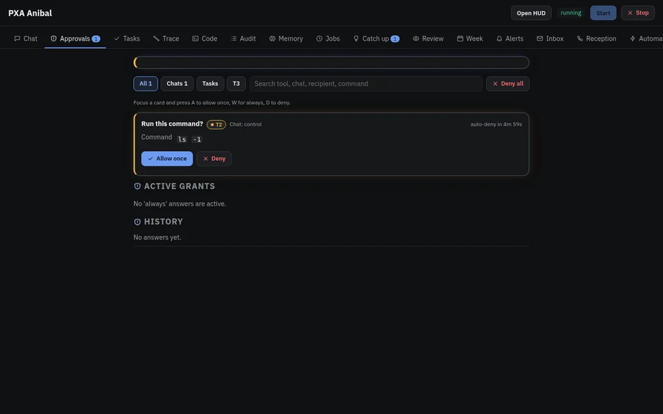This screenshot has height=414, width=663.
Task: Switch to the Tasks tab in navigation bar
Action: tap(127, 39)
